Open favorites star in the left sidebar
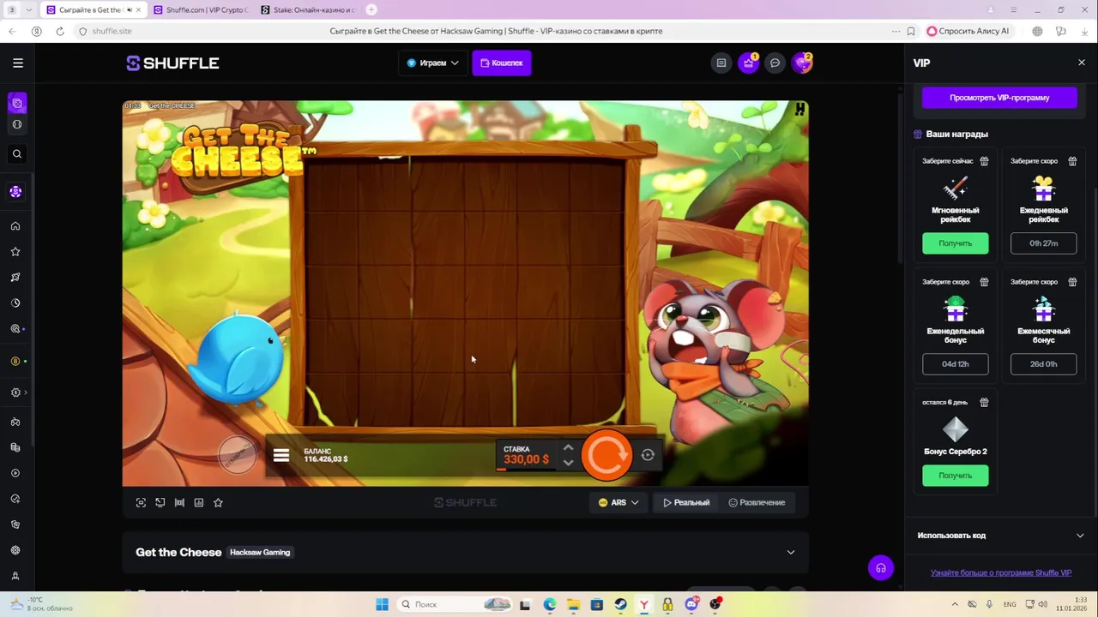The height and width of the screenshot is (617, 1098). pos(15,252)
